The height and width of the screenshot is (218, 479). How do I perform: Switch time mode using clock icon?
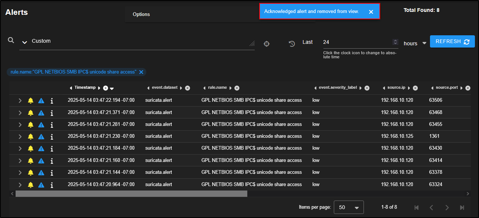coord(292,44)
